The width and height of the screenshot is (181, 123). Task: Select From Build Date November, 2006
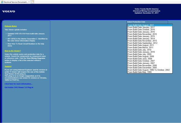coord(150,65)
